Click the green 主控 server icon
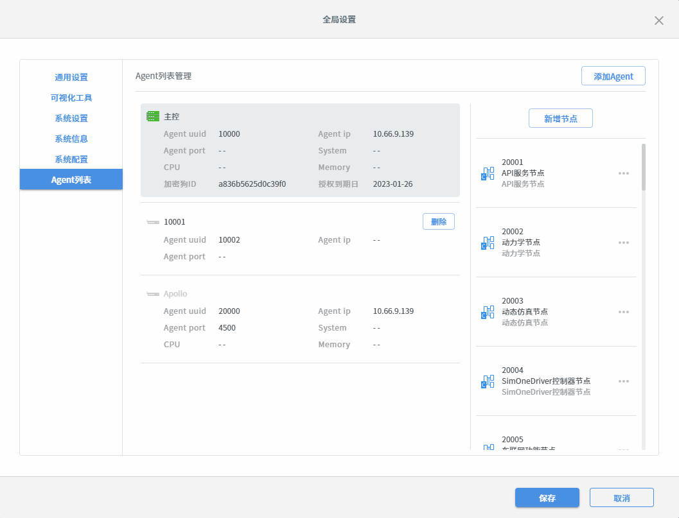The height and width of the screenshot is (518, 679). pyautogui.click(x=152, y=116)
